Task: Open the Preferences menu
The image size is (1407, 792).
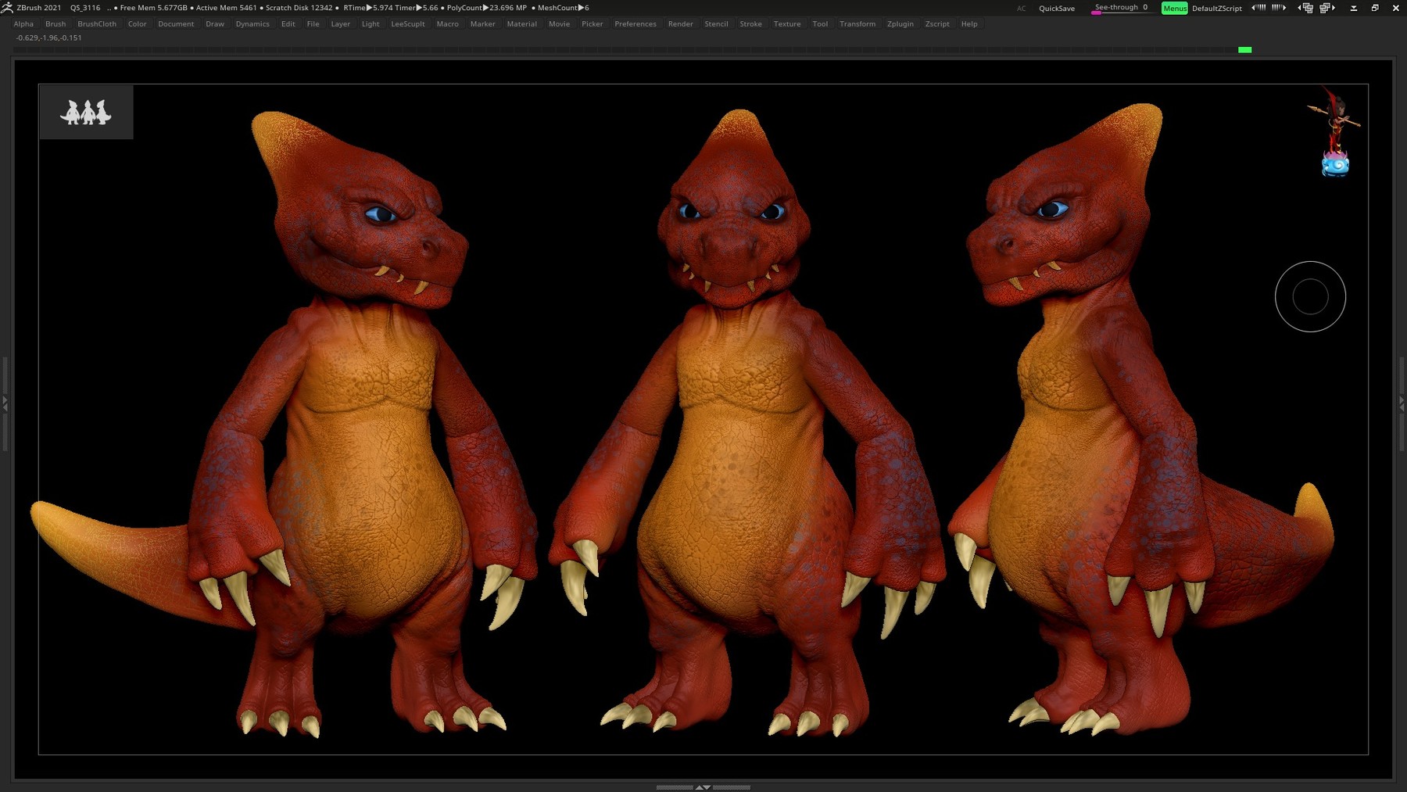Action: pyautogui.click(x=635, y=23)
